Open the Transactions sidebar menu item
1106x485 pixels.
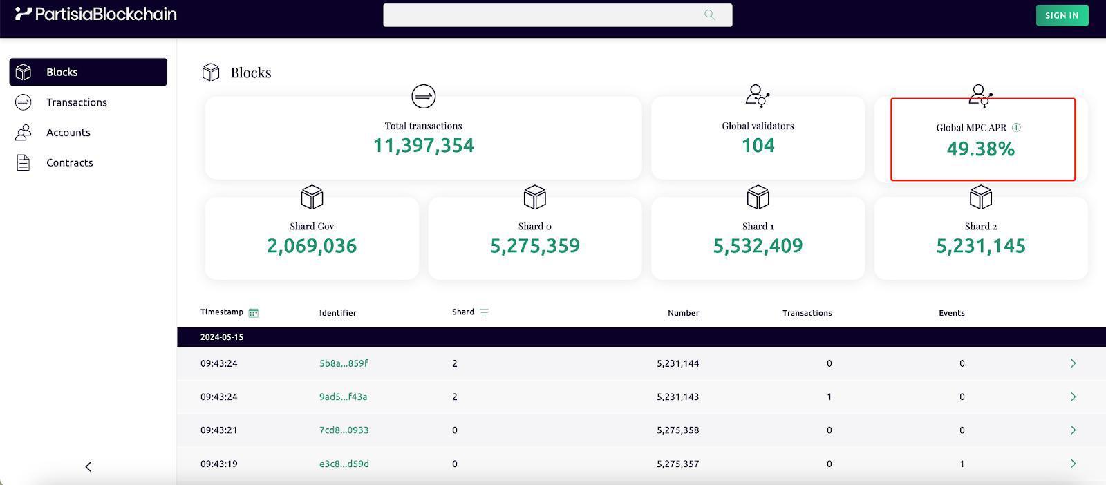point(77,102)
